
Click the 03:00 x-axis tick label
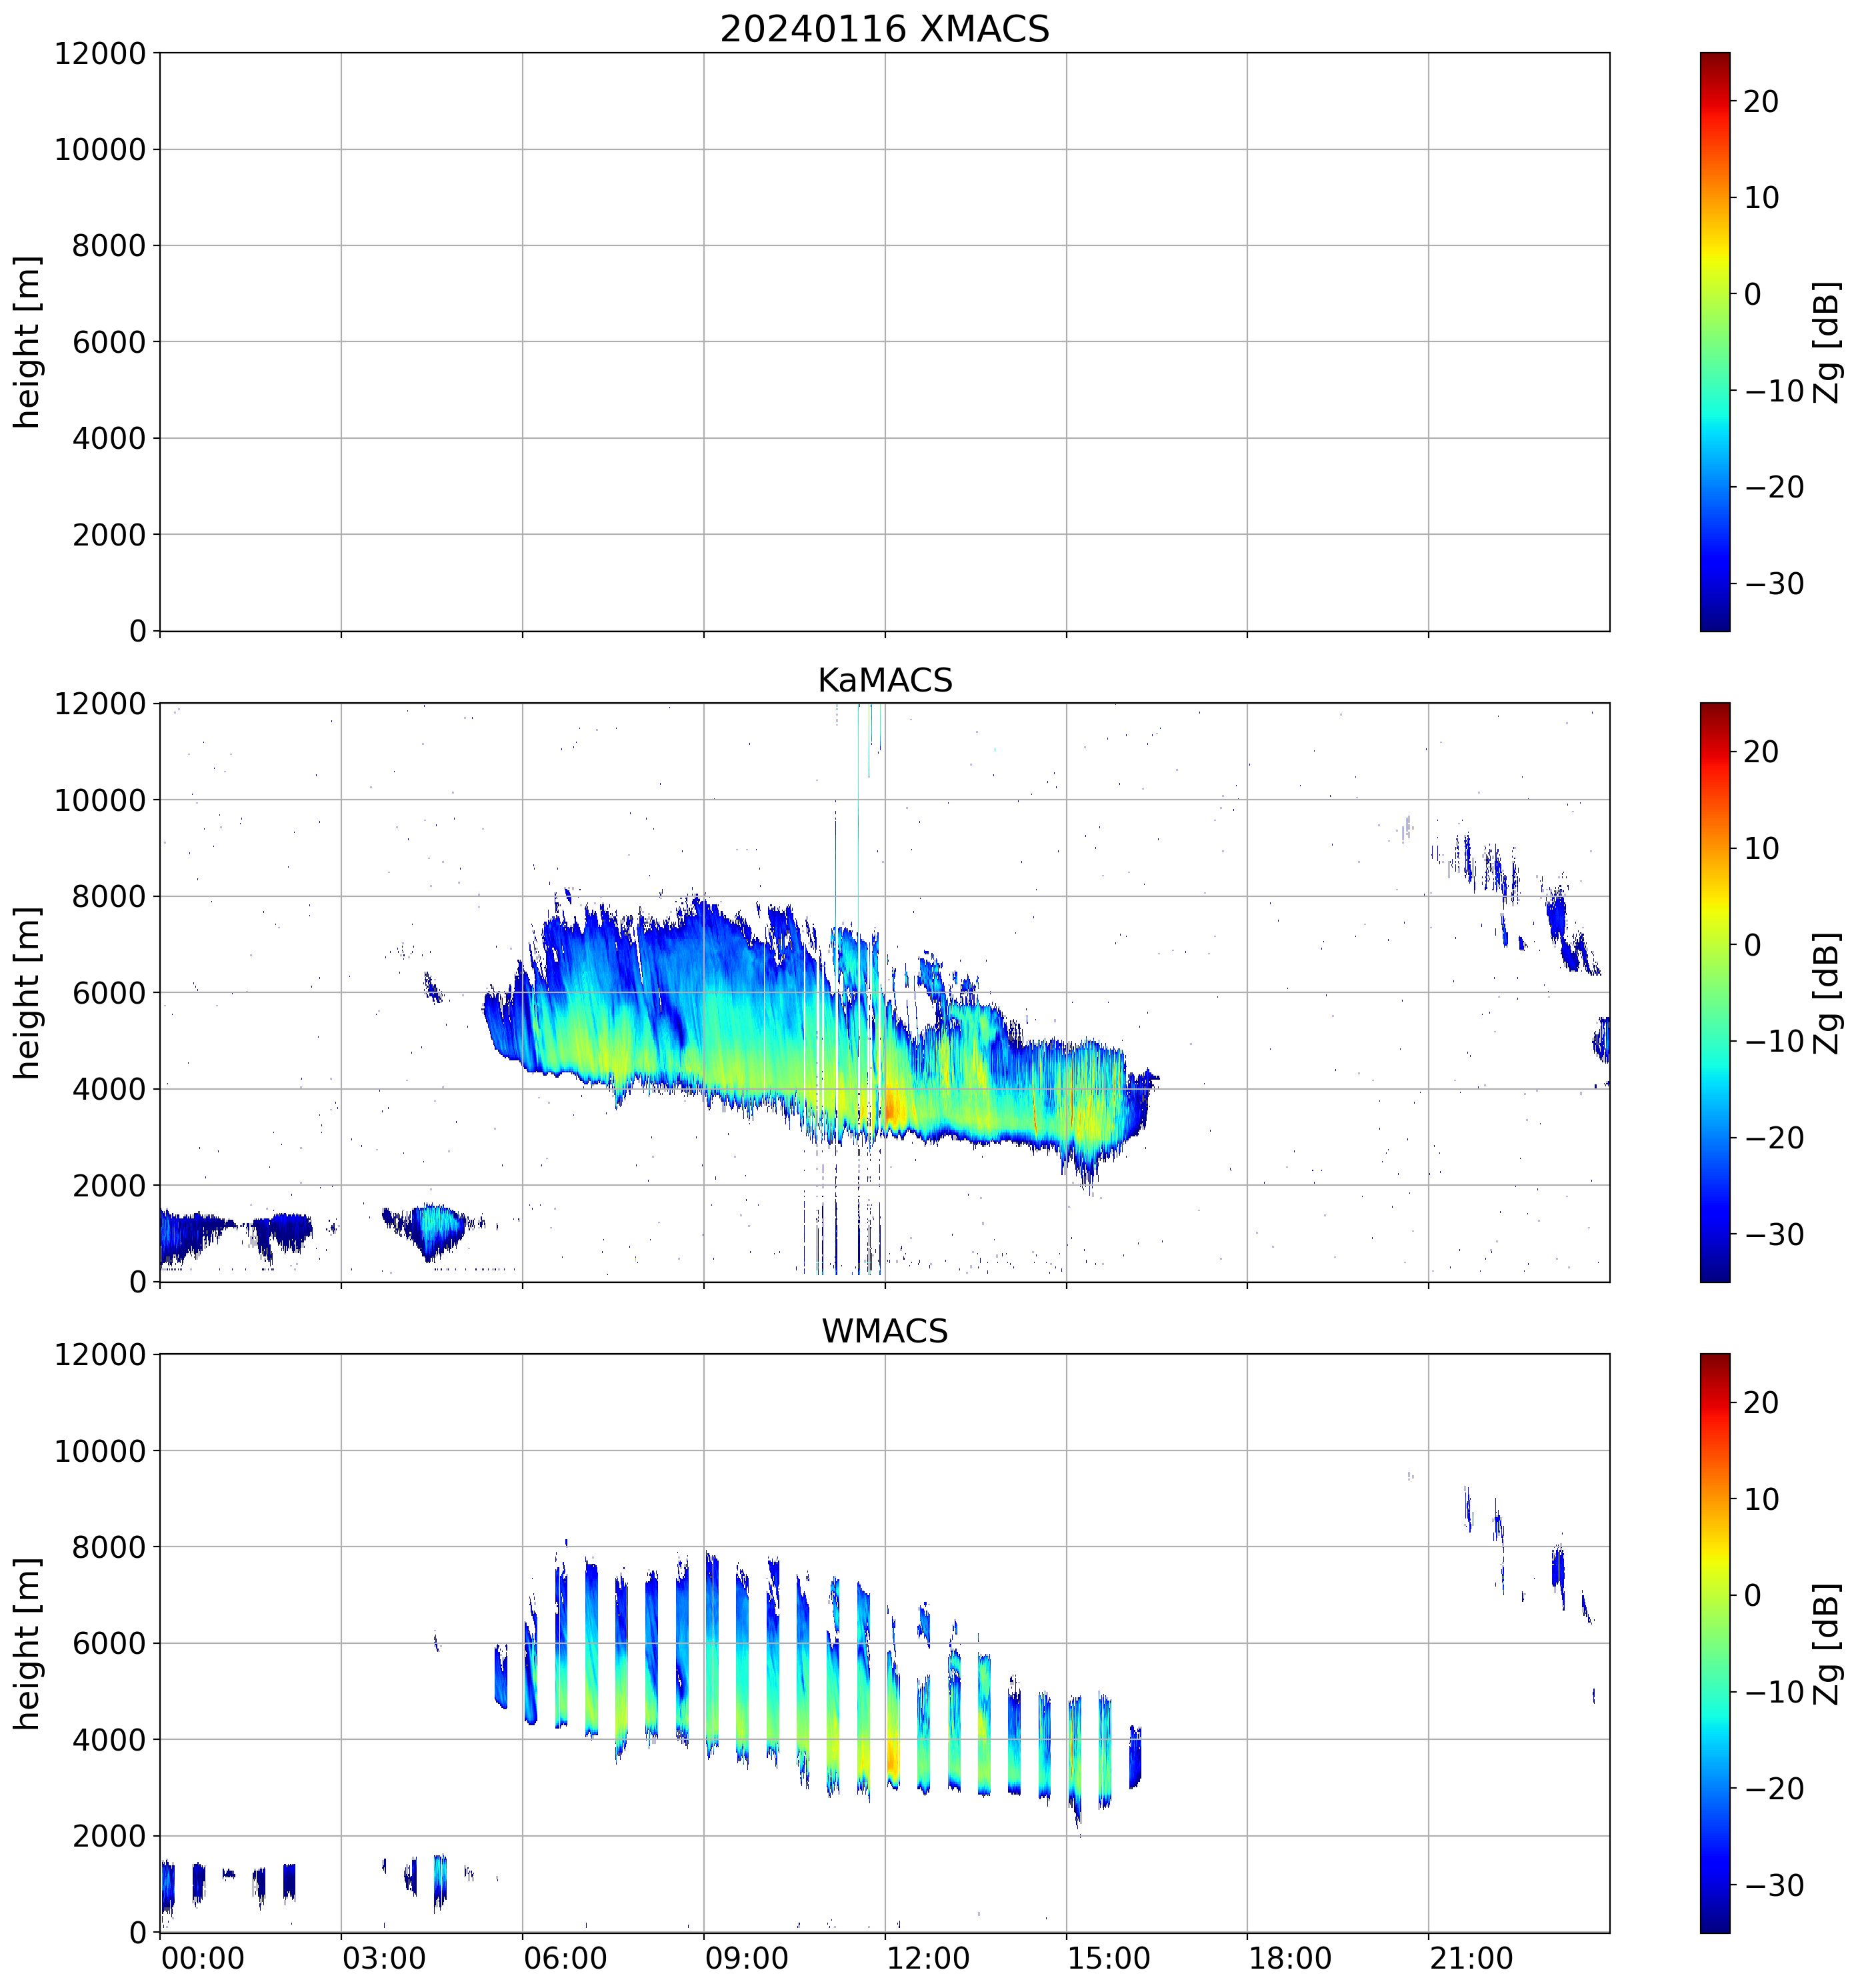click(x=384, y=1958)
